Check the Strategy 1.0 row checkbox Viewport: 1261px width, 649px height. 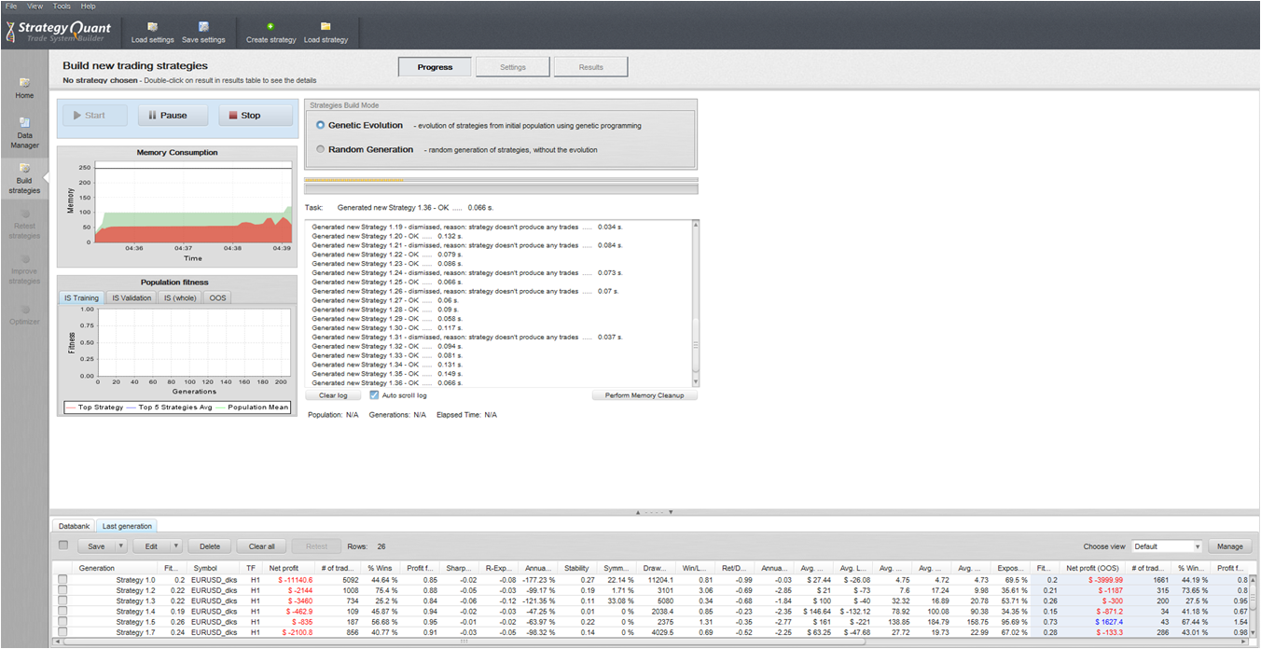(62, 580)
